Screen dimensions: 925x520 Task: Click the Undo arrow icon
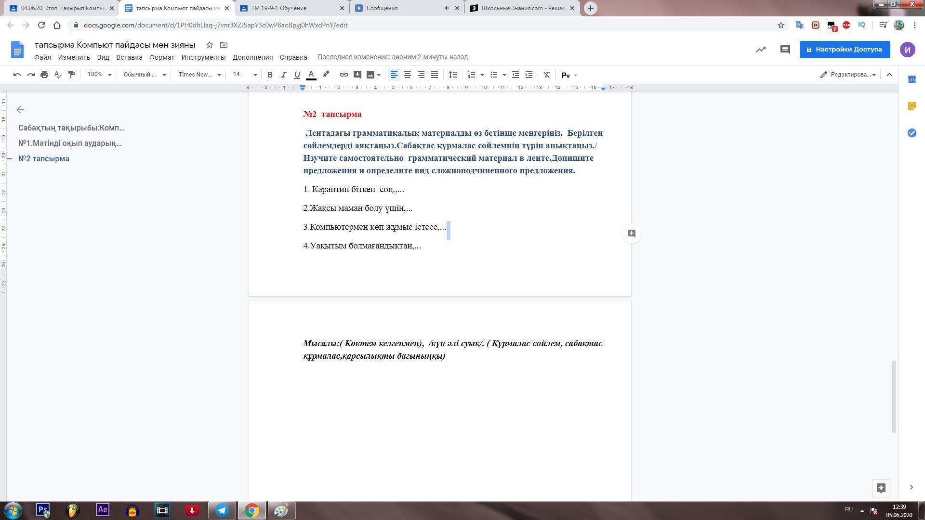[17, 75]
